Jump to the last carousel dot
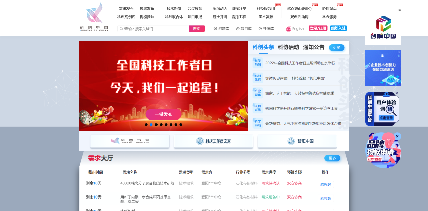Viewport: 428px width, 211px height. tap(181, 125)
